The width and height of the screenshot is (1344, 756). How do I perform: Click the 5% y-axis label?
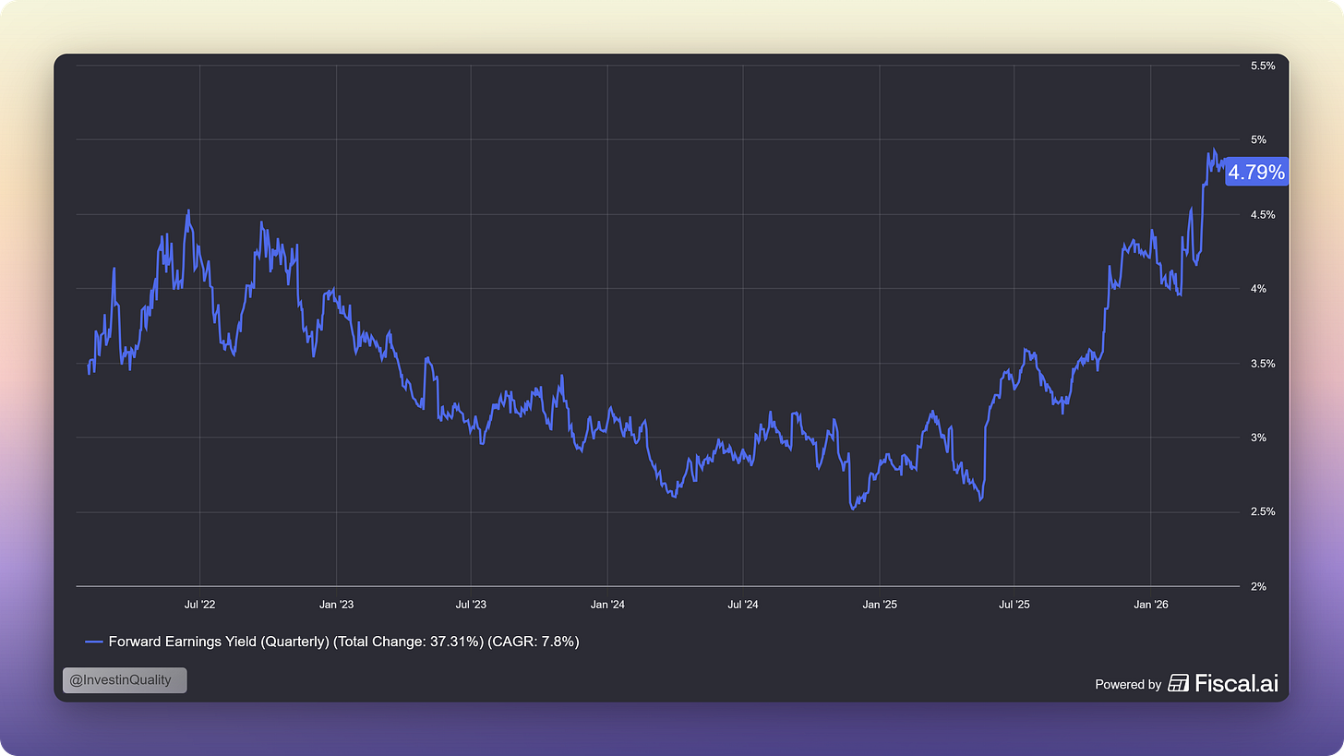(1258, 140)
